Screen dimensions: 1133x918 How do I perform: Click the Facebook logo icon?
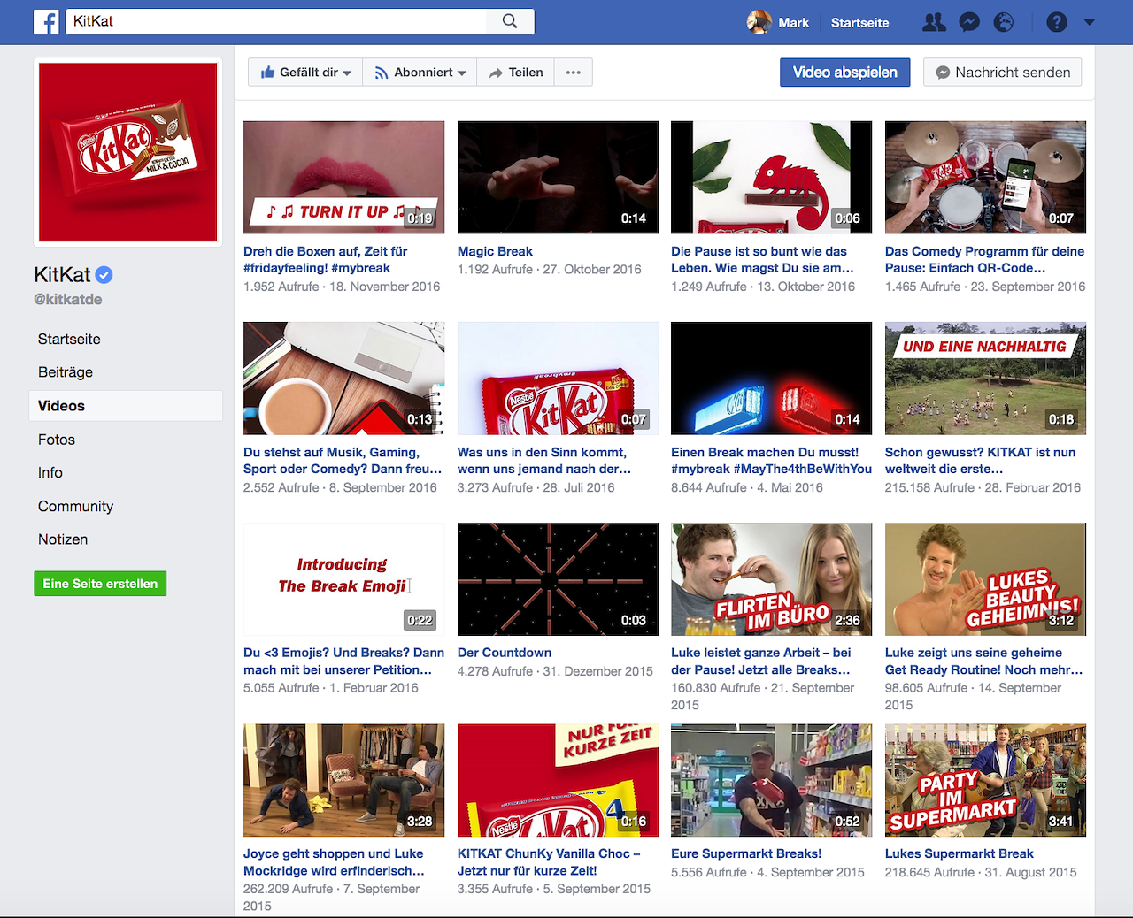tap(46, 22)
